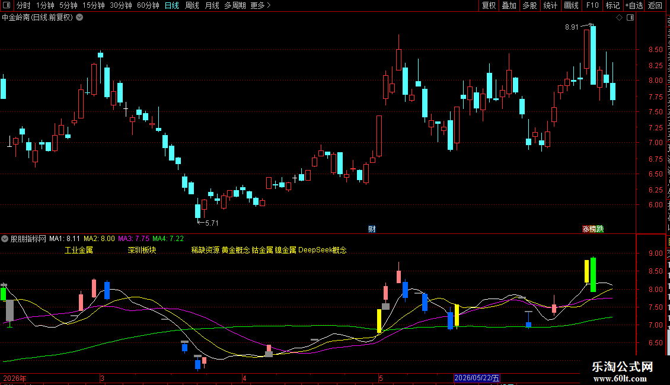Screen dimensions: 670x385
Task: Select the 60分钟 period
Action: click(x=148, y=5)
